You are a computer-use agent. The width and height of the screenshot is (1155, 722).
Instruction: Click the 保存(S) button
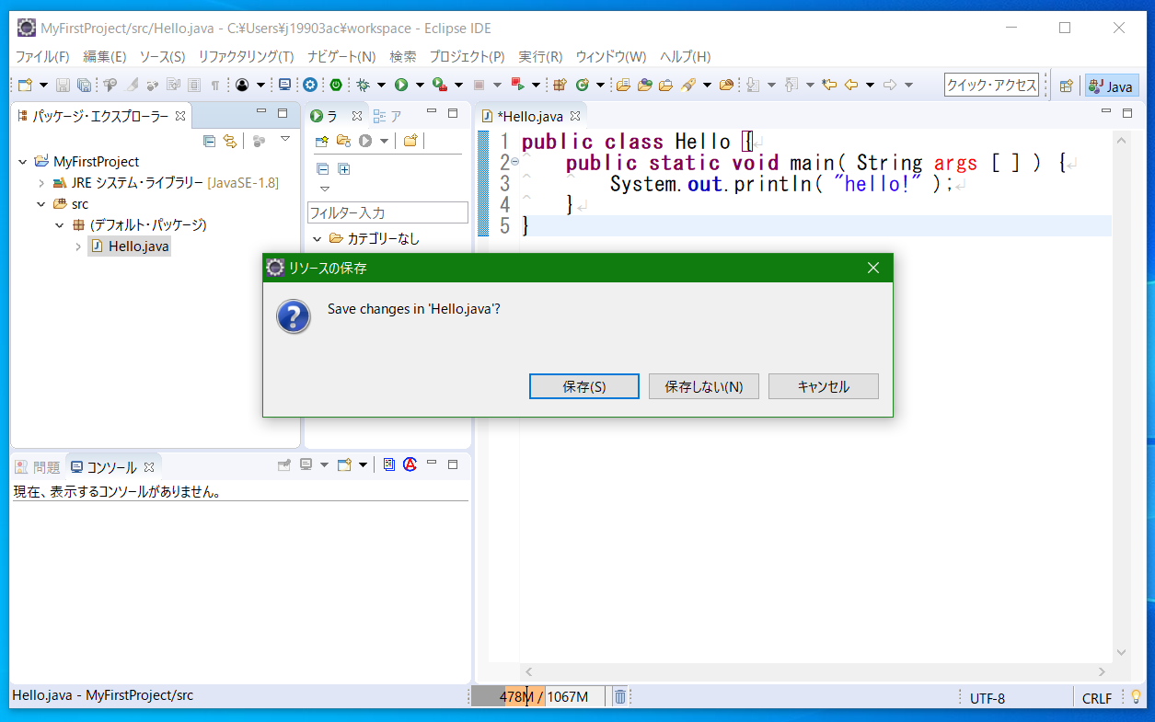point(584,386)
